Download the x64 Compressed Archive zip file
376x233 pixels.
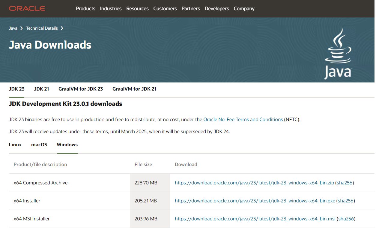point(254,183)
